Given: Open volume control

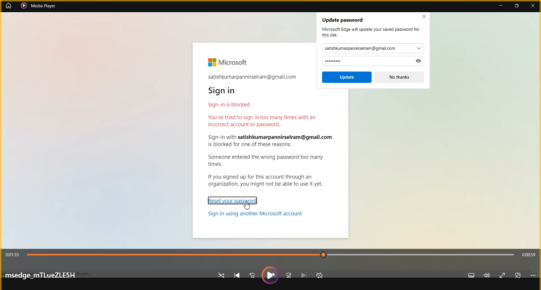Looking at the screenshot, I should [487, 275].
